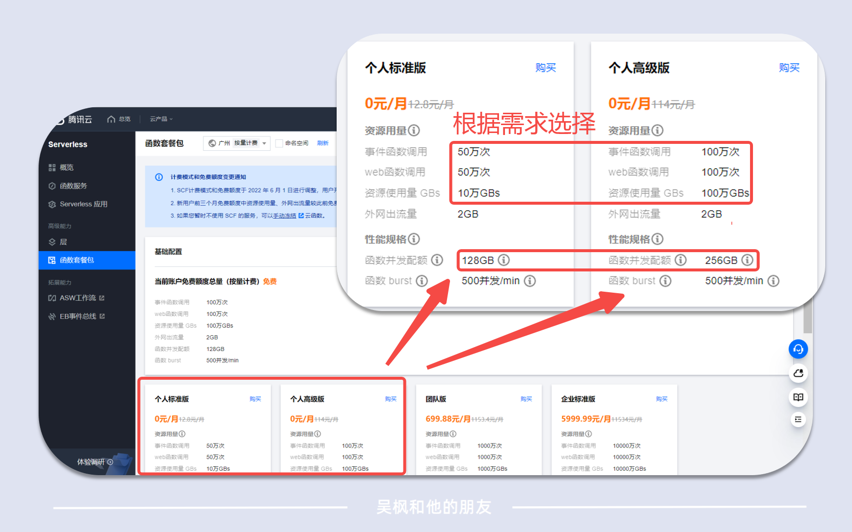The image size is (852, 532).
Task: Toggle the 命名空间 checkbox
Action: coord(279,143)
